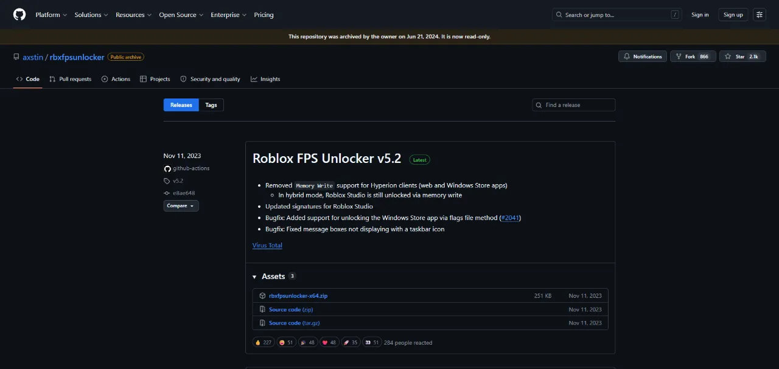Click the rocket reaction emoji
The image size is (779, 369).
[x=350, y=343]
